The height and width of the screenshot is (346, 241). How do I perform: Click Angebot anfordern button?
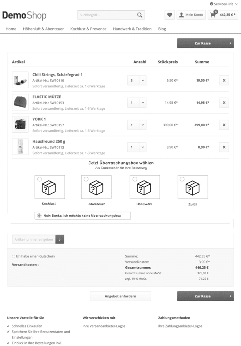(x=121, y=296)
